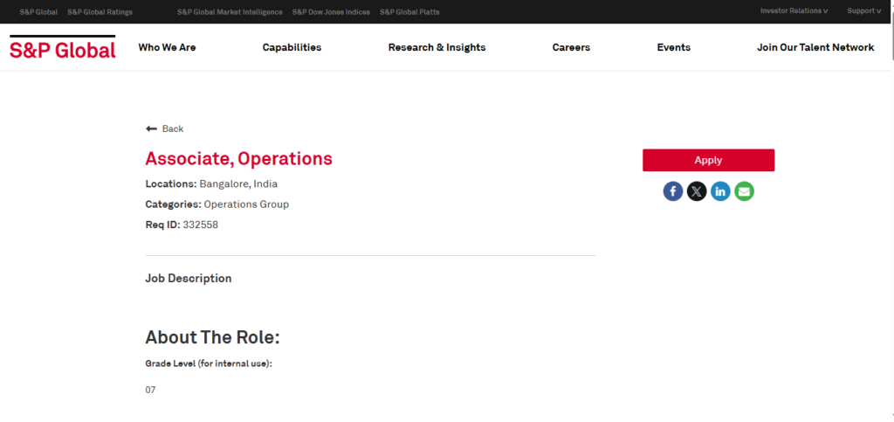The height and width of the screenshot is (422, 894).
Task: Click the Associate, Operations job title
Action: tap(239, 158)
